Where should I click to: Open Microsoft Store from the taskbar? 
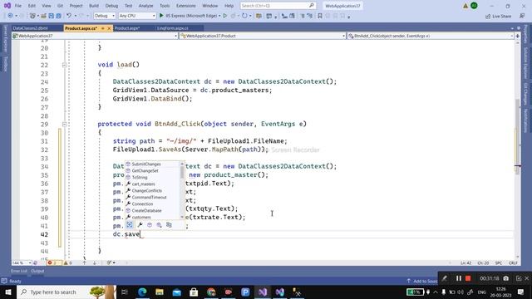[194, 292]
